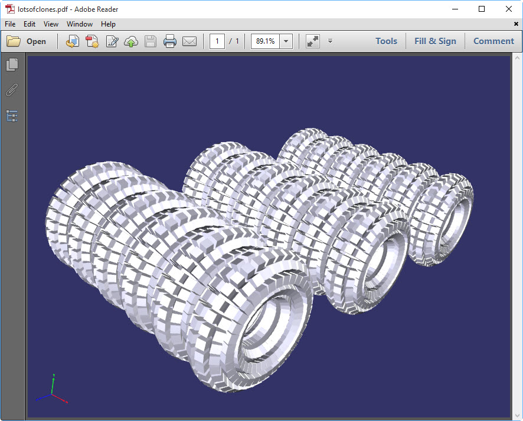Viewport: 523px width, 421px height.
Task: Click the page number input field
Action: [x=217, y=41]
